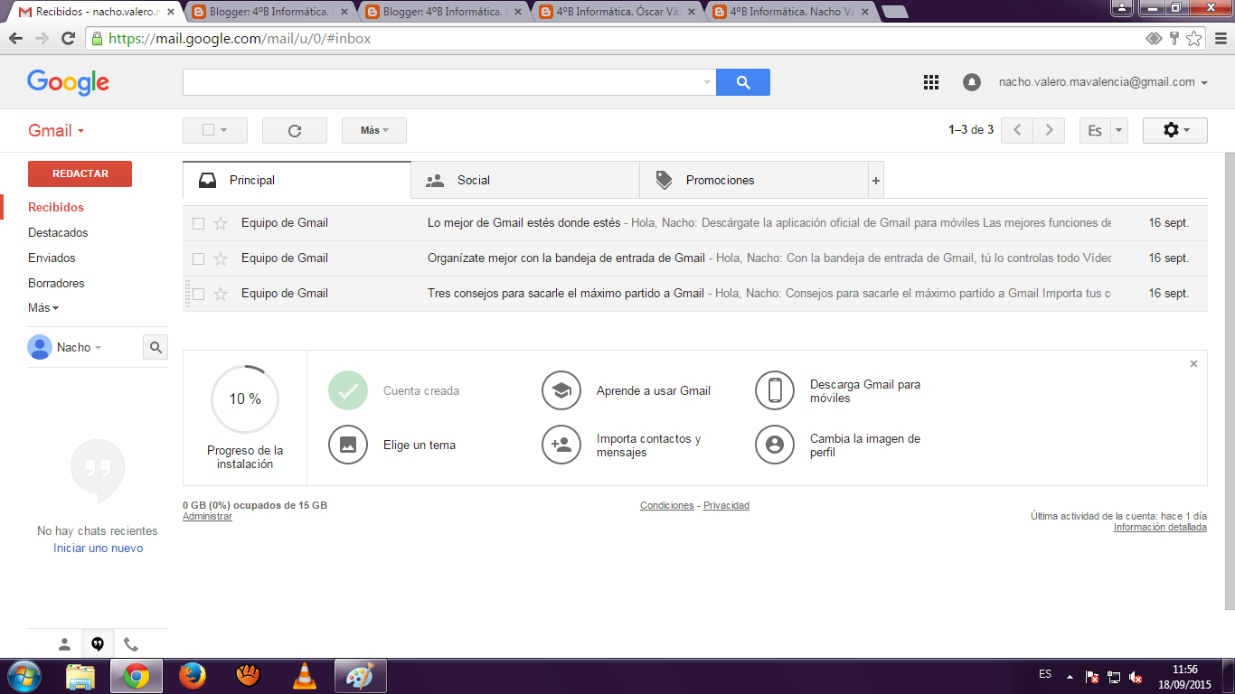The image size is (1235, 694).
Task: Open the Borradores folder
Action: (56, 284)
